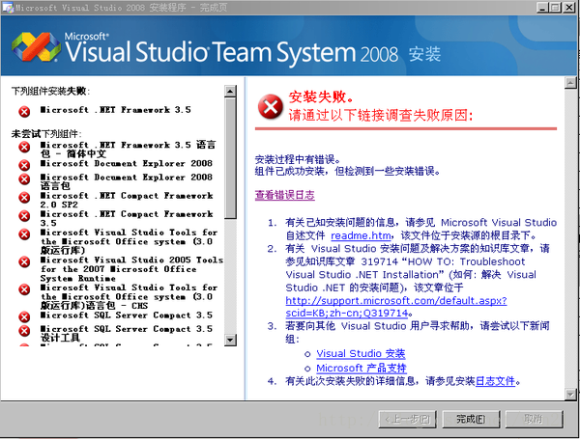Viewport: 580px width, 439px height.
Task: Click error icon beside .NET Framework 3.5 语言包
Action: (24, 147)
